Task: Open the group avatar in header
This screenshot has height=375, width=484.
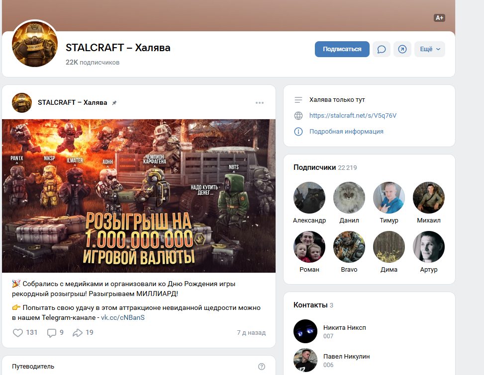Action: click(35, 44)
